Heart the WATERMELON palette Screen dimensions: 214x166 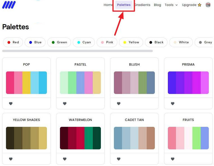65,159
